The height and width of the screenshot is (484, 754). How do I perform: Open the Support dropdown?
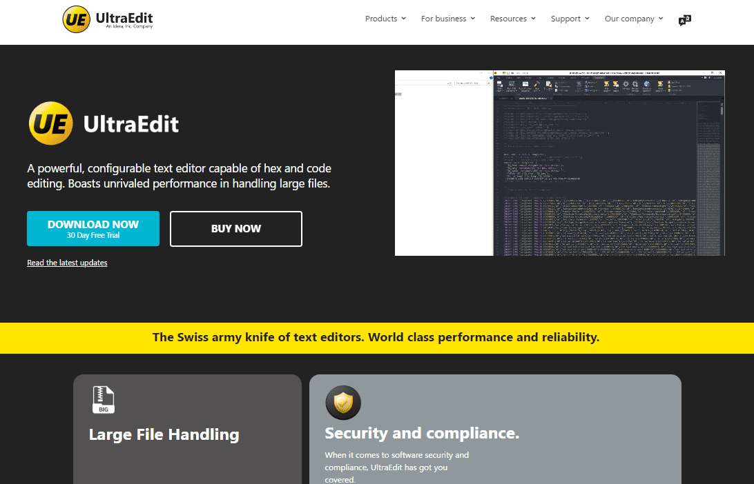coord(570,19)
